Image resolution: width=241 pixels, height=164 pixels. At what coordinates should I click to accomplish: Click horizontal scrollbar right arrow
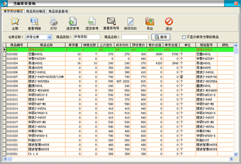coord(231,159)
